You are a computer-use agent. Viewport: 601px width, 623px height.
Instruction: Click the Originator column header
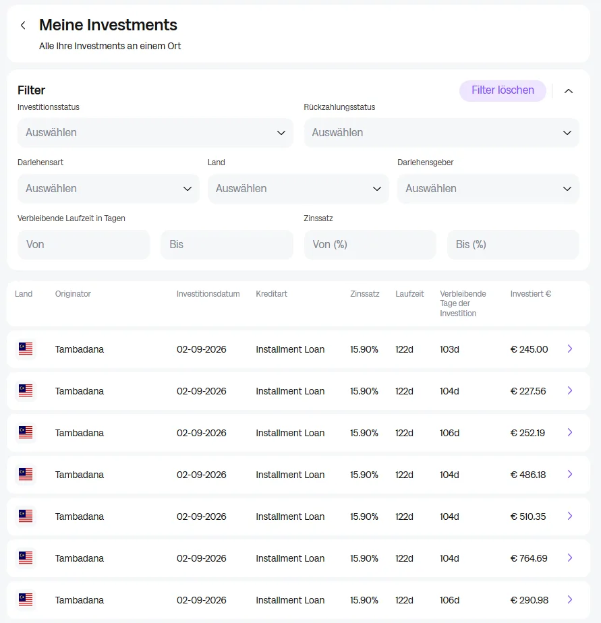click(73, 294)
